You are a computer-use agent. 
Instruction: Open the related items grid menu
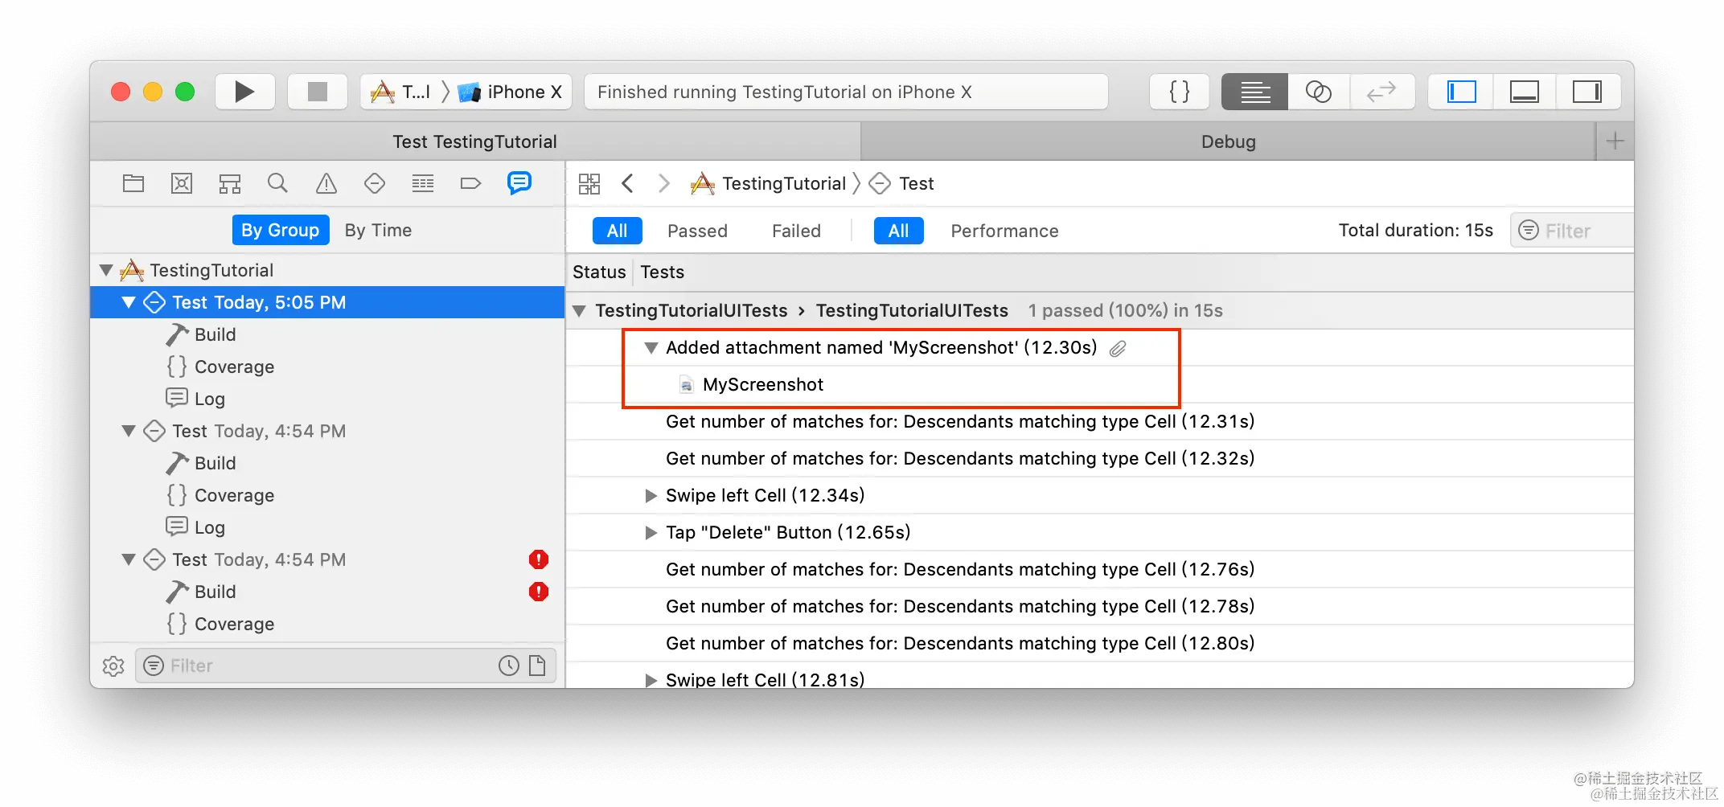(589, 183)
